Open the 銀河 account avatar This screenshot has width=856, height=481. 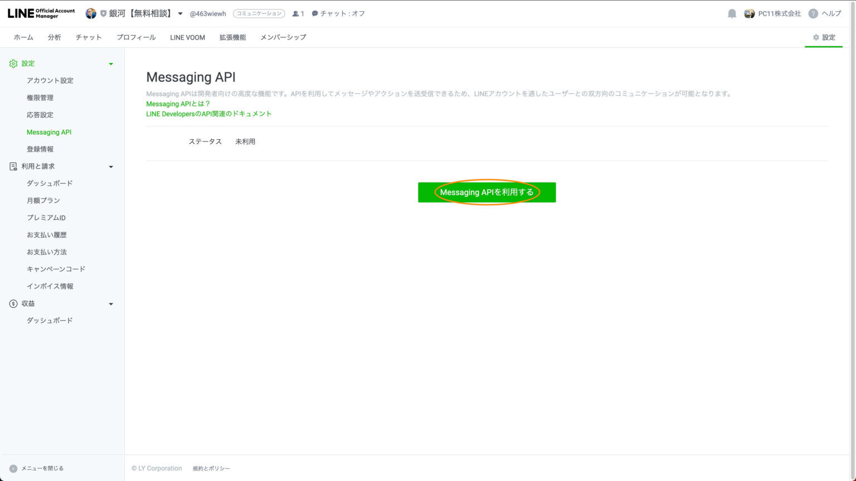click(91, 13)
